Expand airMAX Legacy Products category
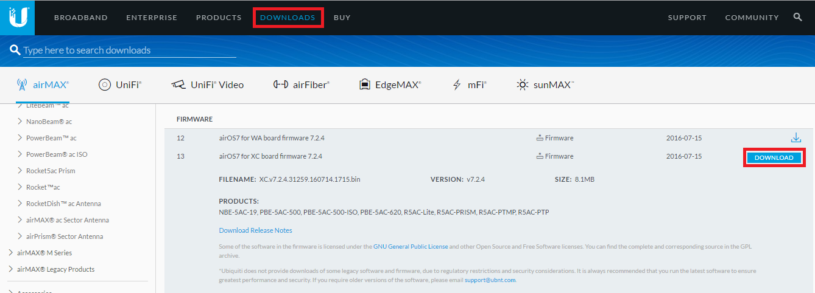The height and width of the screenshot is (293, 815). 51,269
